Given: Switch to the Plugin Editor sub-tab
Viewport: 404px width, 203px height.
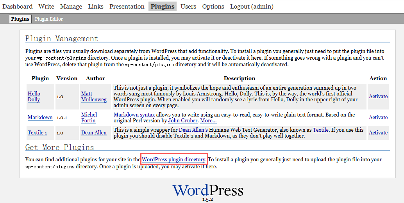Looking at the screenshot, I should [x=49, y=19].
